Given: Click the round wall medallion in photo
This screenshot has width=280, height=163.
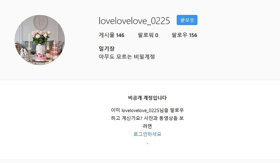Looking at the screenshot, I should [x=40, y=22].
